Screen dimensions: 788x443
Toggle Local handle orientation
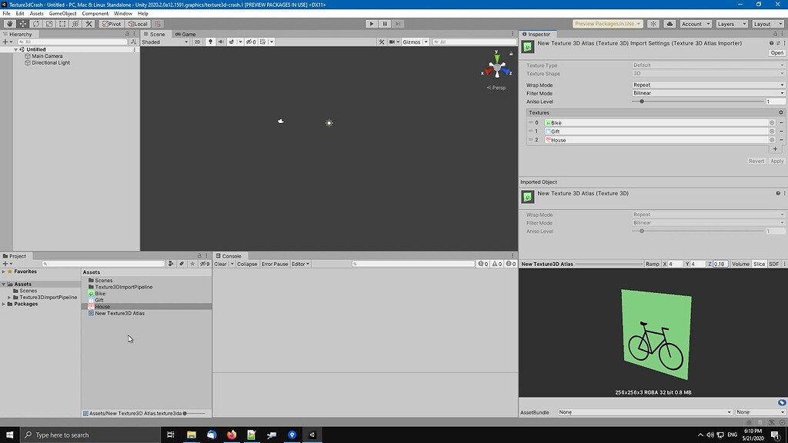point(139,23)
